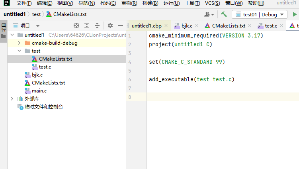Collapse the untitled1 project root
This screenshot has width=299, height=169.
12,35
